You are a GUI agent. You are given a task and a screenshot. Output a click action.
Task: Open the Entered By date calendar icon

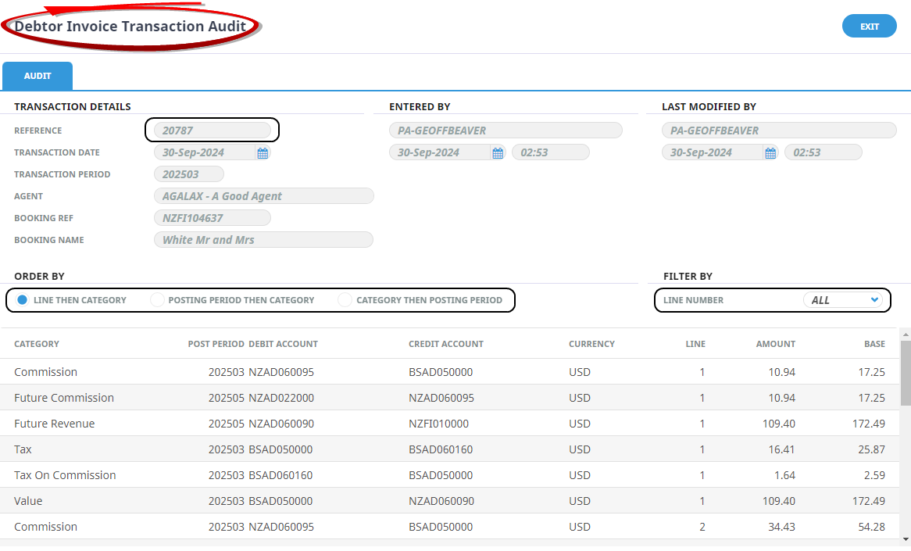498,153
